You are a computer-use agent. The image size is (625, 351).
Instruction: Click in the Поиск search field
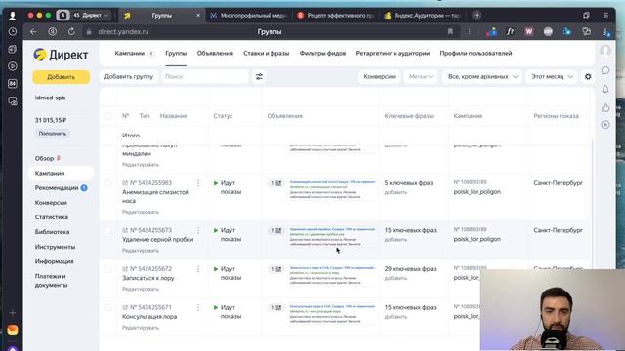tap(205, 76)
